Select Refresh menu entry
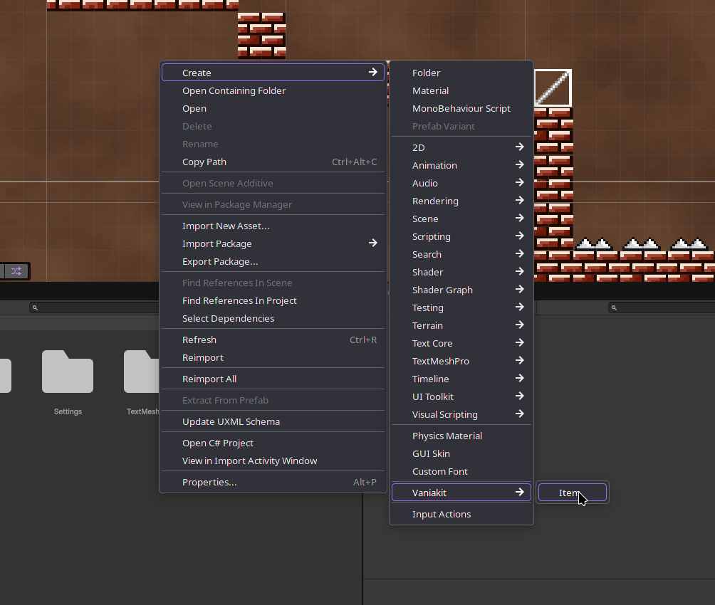This screenshot has height=605, width=715. click(273, 340)
